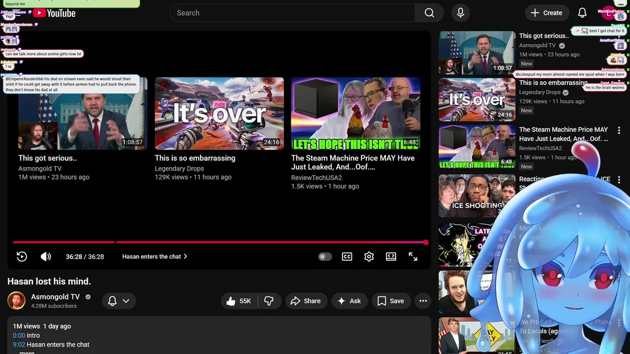
Task: Click endscreen 'ReviewTechUSA2' channel text
Action: click(x=316, y=177)
